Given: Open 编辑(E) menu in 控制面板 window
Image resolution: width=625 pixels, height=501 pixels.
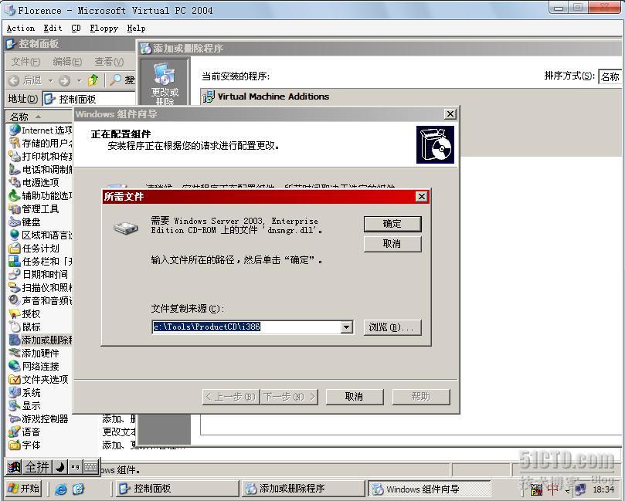Looking at the screenshot, I should pyautogui.click(x=67, y=62).
